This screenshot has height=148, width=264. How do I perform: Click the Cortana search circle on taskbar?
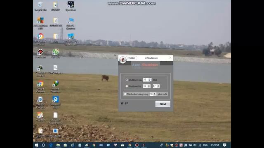point(43,145)
